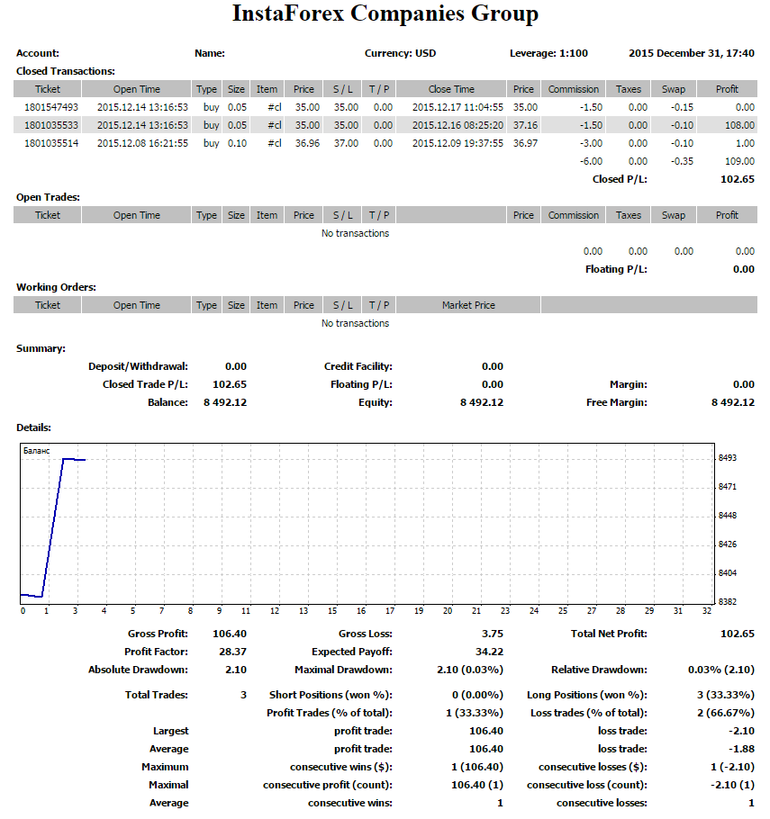Click the 37.00 stop loss cell
Screen dimensions: 770x819
346,143
